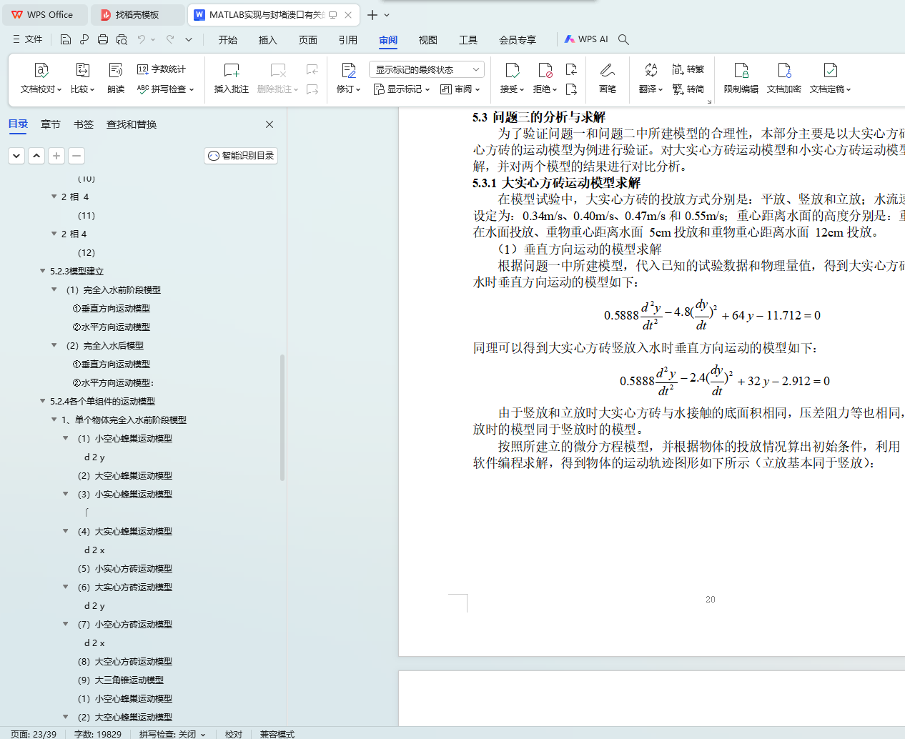Viewport: 905px width, 739px height.
Task: Click the search magnifier icon beside WPS AI
Action: [623, 40]
